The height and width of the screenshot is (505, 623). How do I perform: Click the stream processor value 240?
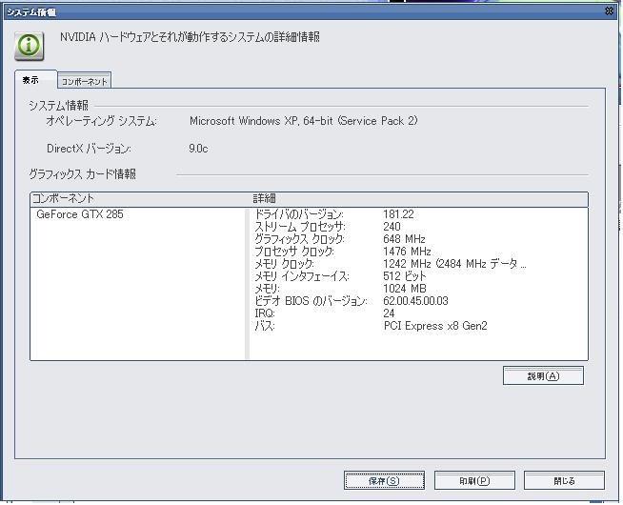[x=392, y=227]
